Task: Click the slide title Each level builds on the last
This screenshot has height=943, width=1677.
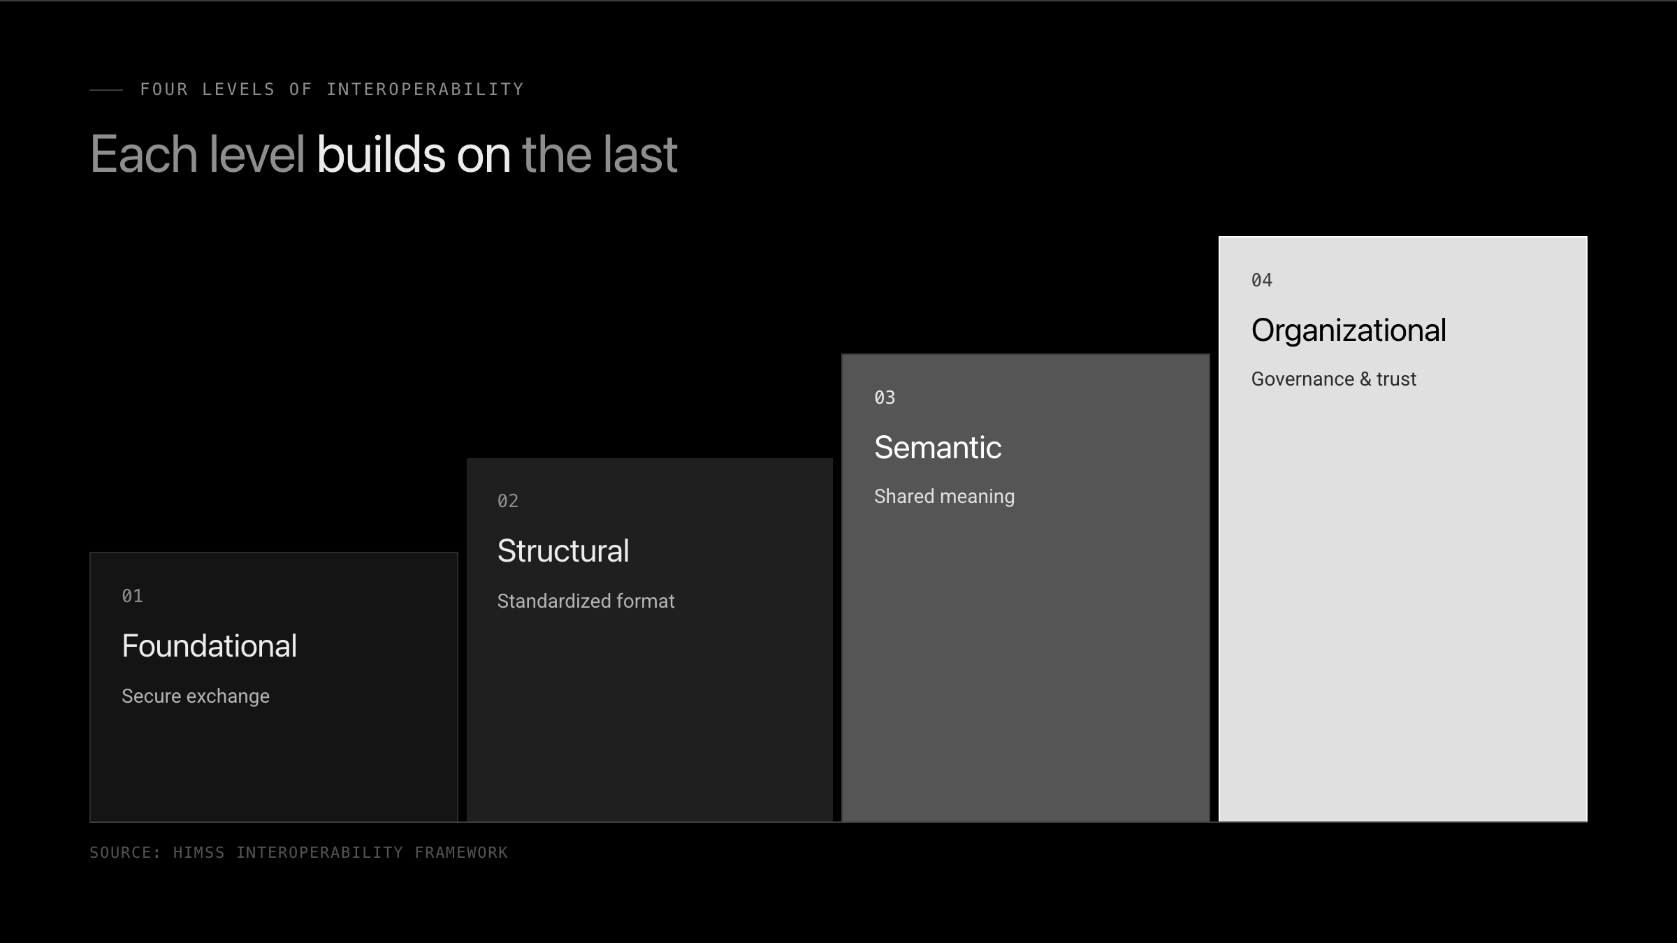Action: pyautogui.click(x=384, y=154)
